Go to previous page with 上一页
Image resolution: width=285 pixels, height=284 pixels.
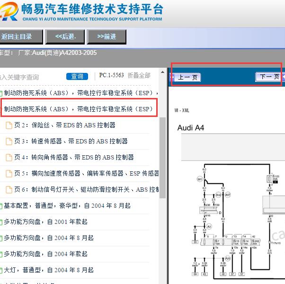[x=187, y=78]
